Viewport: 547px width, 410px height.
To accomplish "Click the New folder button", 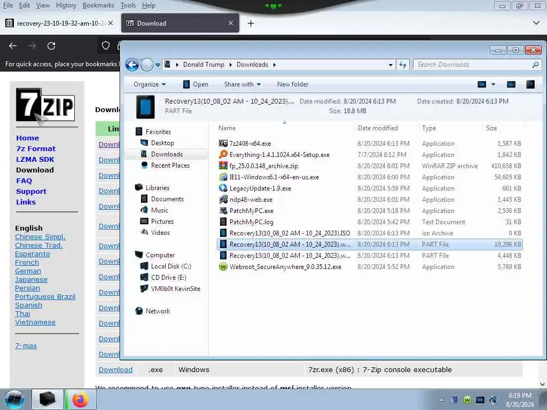I will click(293, 84).
